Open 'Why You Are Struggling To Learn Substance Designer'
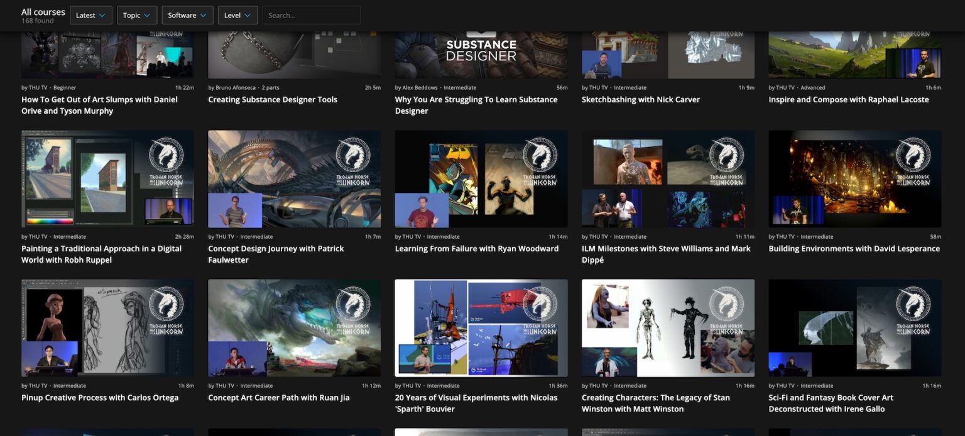Image resolution: width=965 pixels, height=436 pixels. click(476, 105)
